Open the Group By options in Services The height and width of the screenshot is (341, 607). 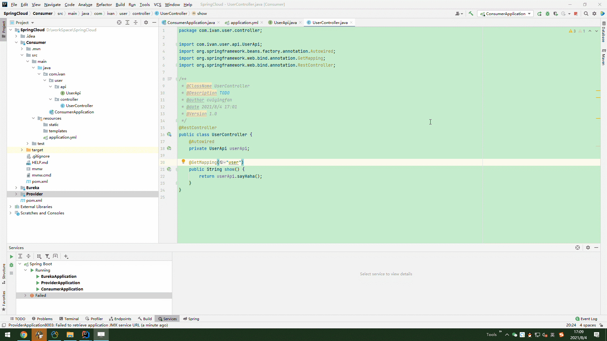39,256
